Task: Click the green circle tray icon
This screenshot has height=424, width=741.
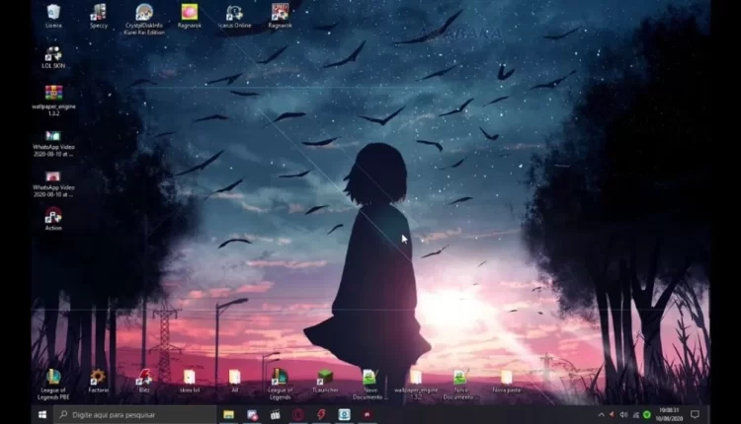Action: tap(647, 415)
